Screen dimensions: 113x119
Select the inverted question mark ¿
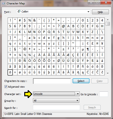pyautogui.click(x=34, y=55)
